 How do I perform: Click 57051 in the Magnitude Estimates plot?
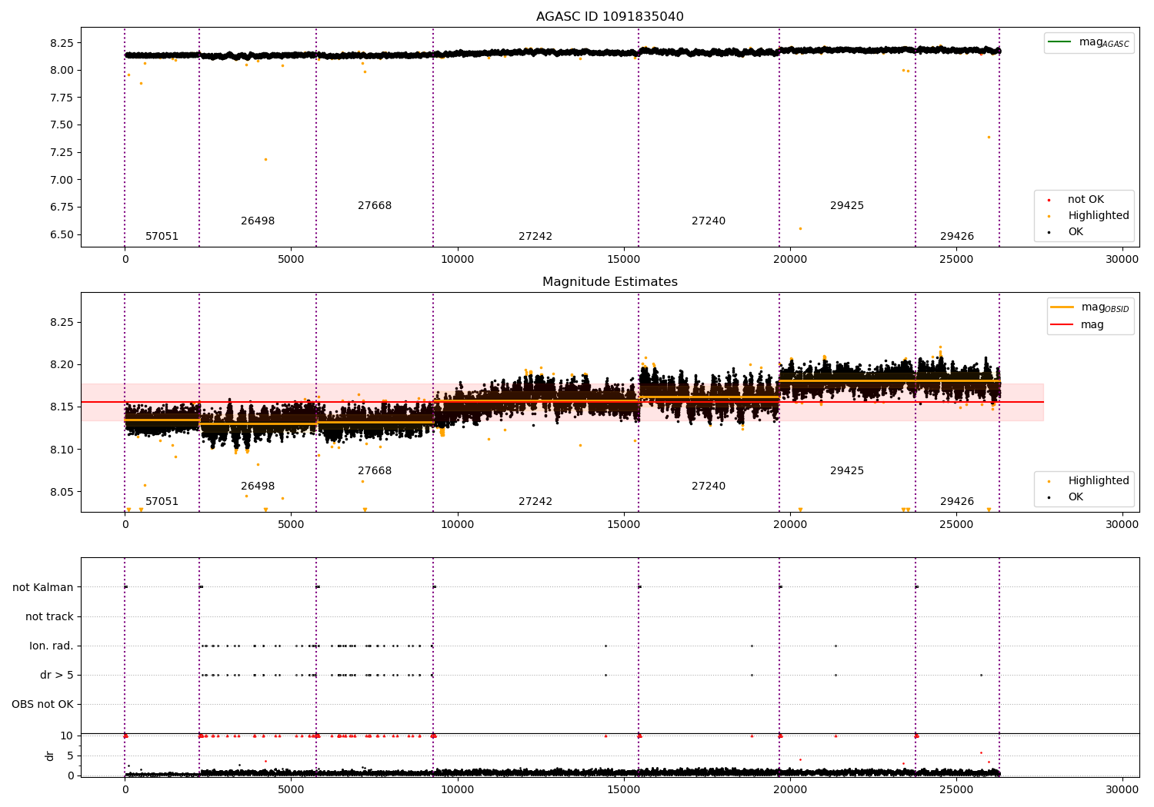[162, 502]
